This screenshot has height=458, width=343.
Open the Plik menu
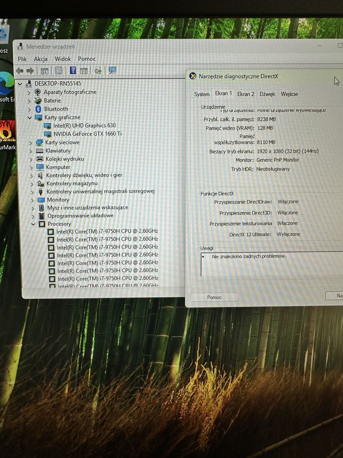(x=22, y=59)
